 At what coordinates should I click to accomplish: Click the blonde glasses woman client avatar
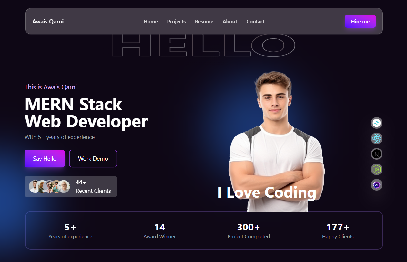pyautogui.click(x=64, y=187)
